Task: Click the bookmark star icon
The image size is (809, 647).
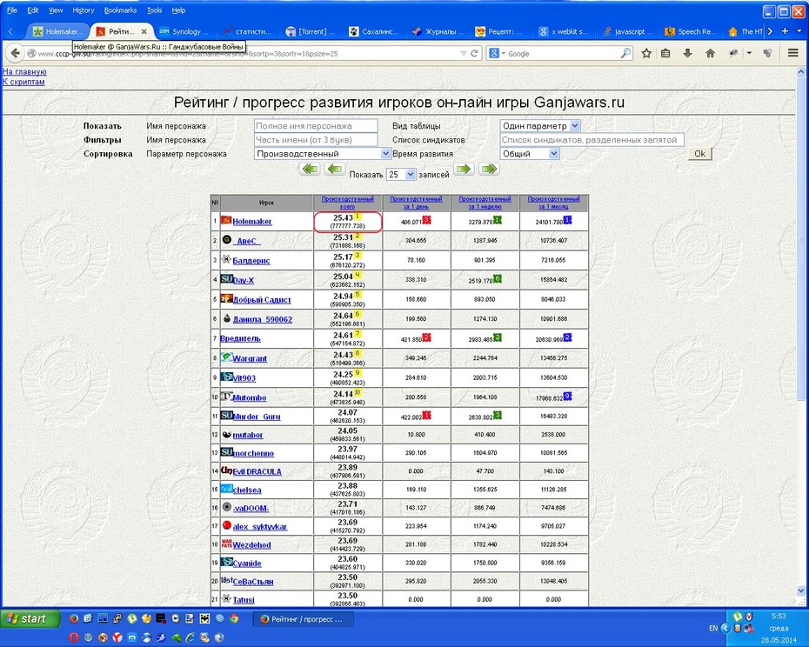Action: [x=646, y=53]
